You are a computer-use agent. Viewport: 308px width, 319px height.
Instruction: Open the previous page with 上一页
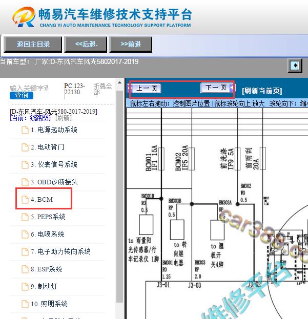[x=145, y=88]
